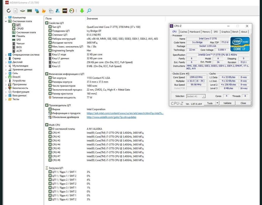Click the green download arrow update icon
Viewport: 262px width, 205px height.
[x=82, y=11]
